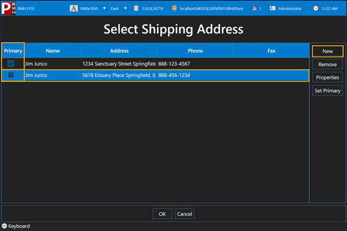This screenshot has height=231, width=347.
Task: Open the 1400x1050 resolution dropdown
Action: [x=93, y=9]
